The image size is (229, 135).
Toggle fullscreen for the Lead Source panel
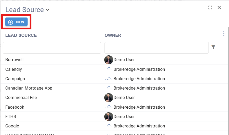210,8
